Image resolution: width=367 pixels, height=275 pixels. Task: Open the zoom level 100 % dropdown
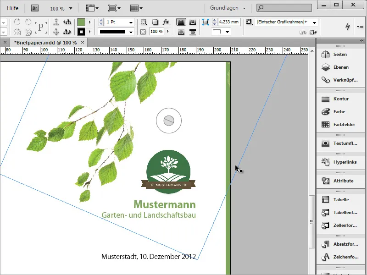(71, 9)
